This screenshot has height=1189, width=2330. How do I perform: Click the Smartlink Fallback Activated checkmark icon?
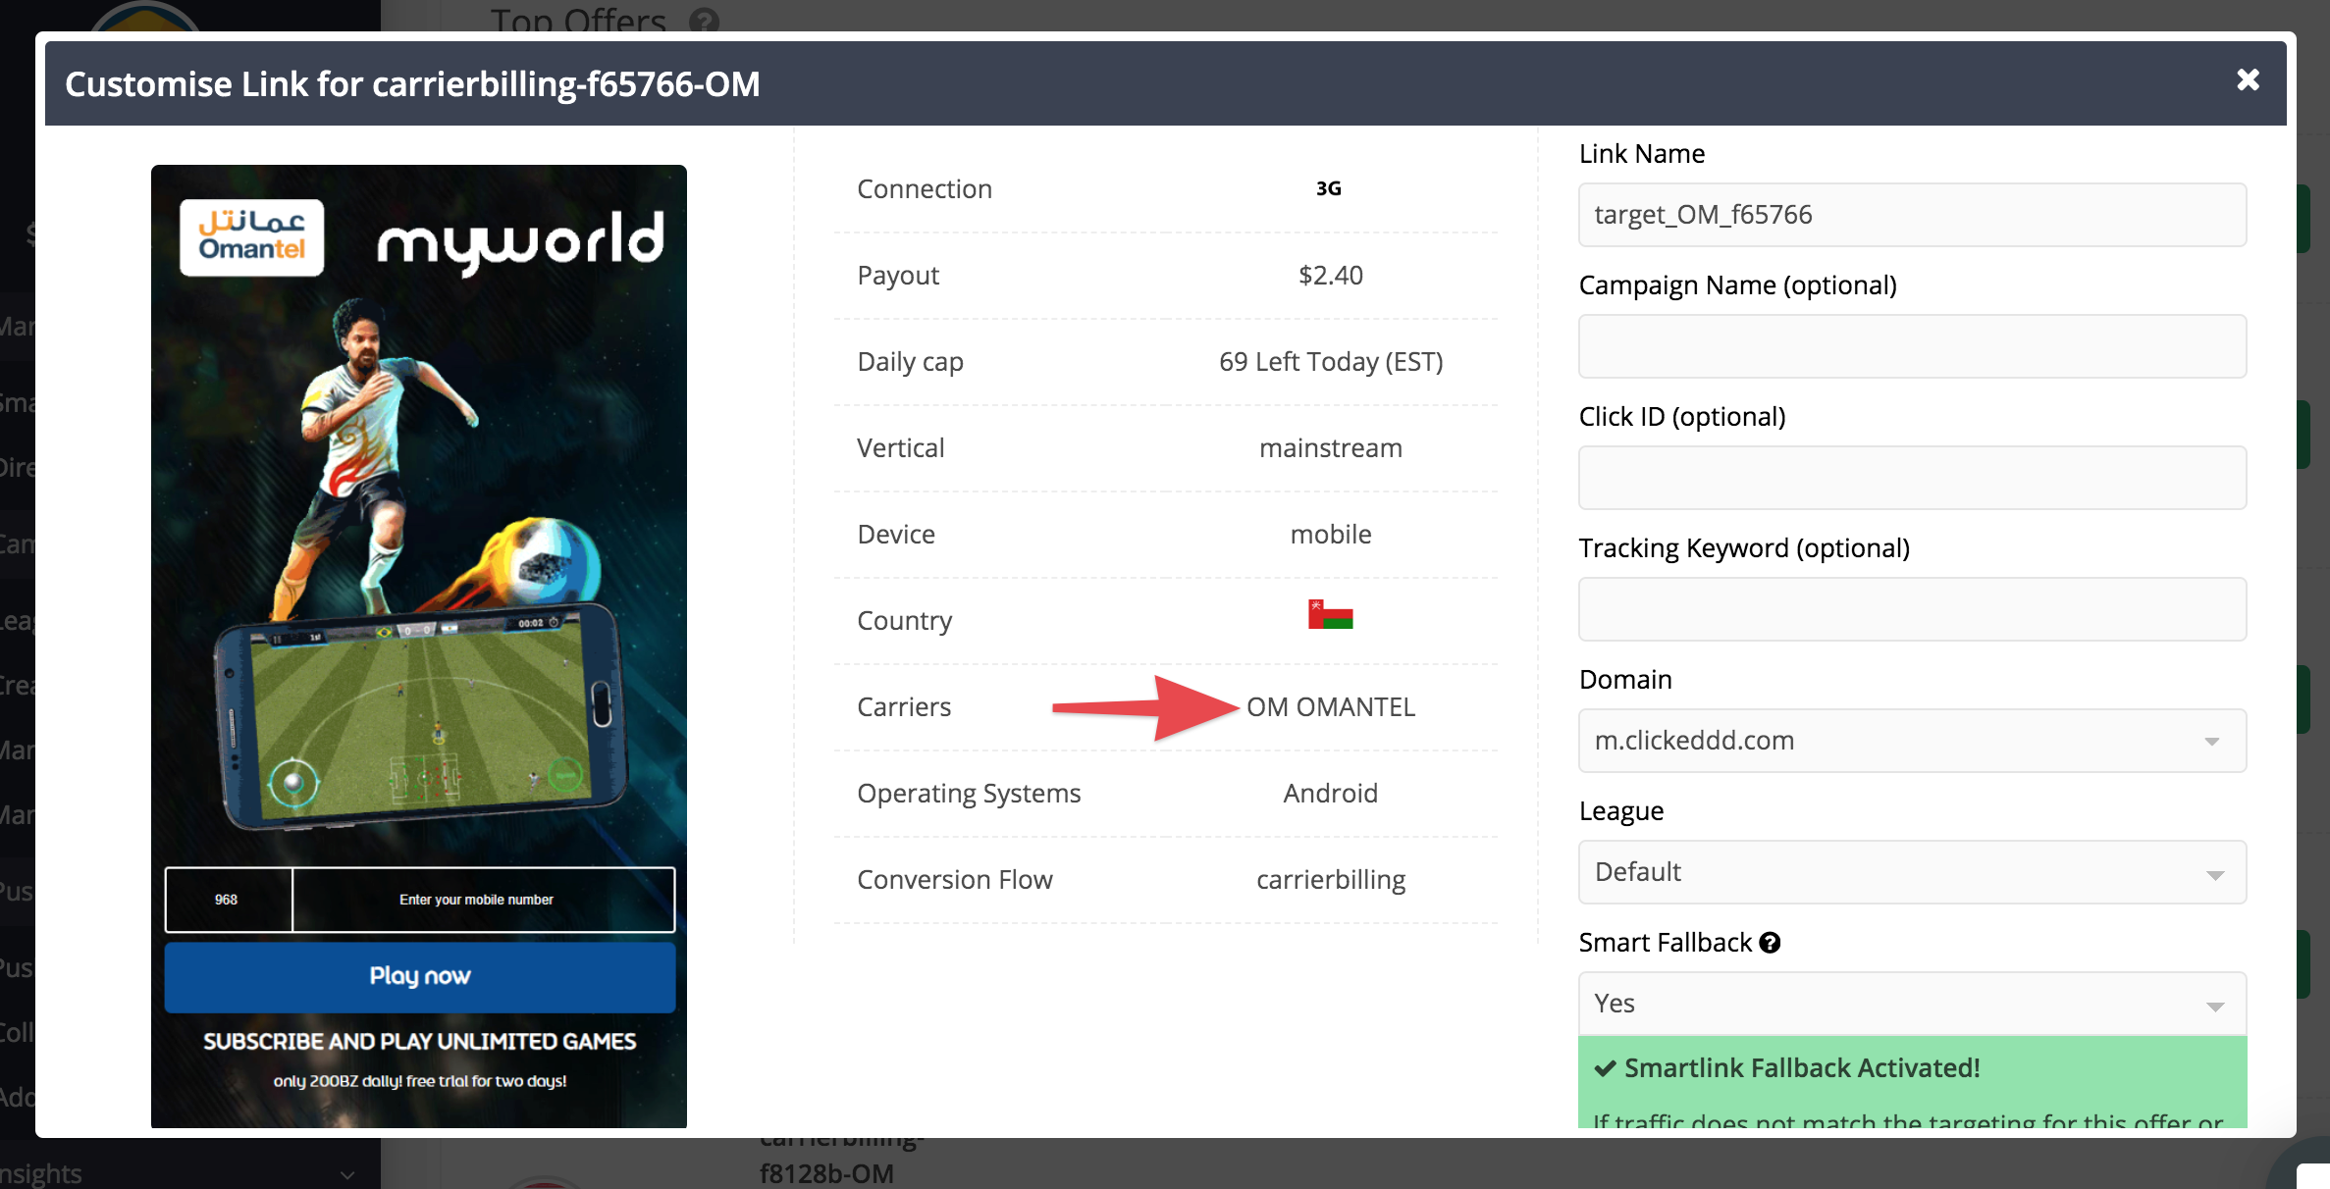(x=1605, y=1068)
